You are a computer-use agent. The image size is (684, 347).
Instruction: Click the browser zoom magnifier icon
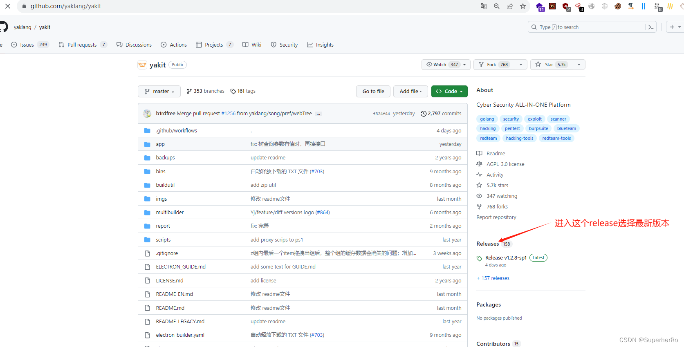pos(497,6)
